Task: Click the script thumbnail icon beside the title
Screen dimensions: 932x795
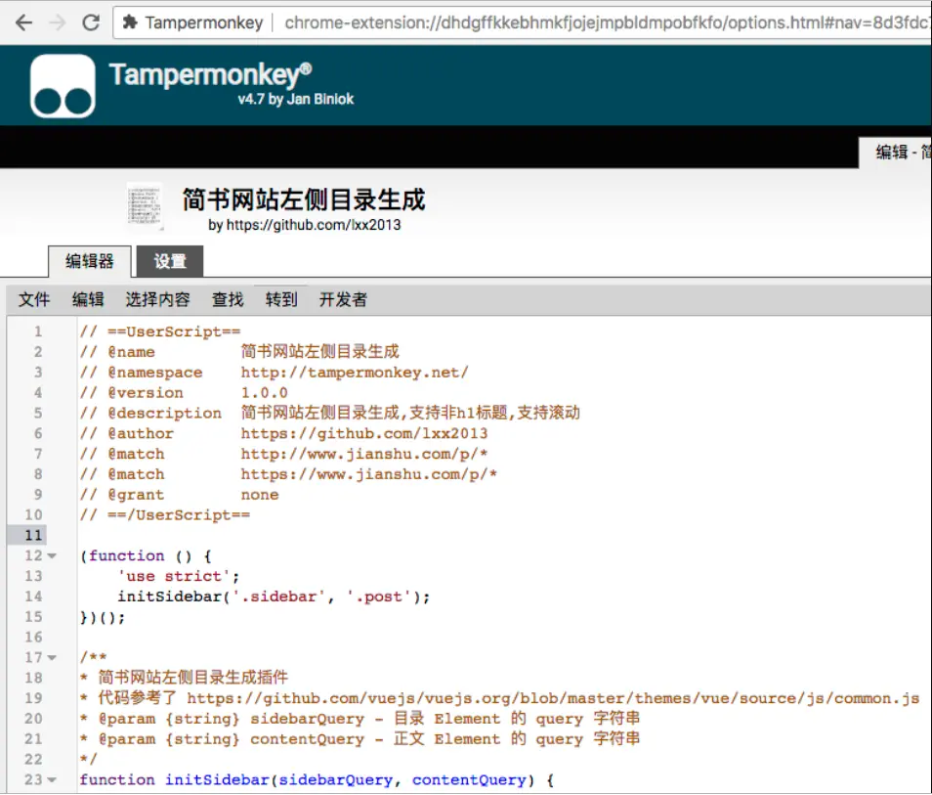Action: (x=145, y=207)
